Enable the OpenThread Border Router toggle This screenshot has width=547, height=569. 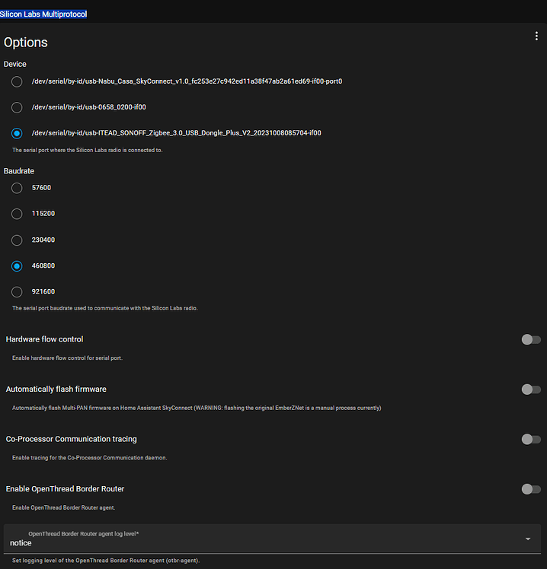(530, 489)
